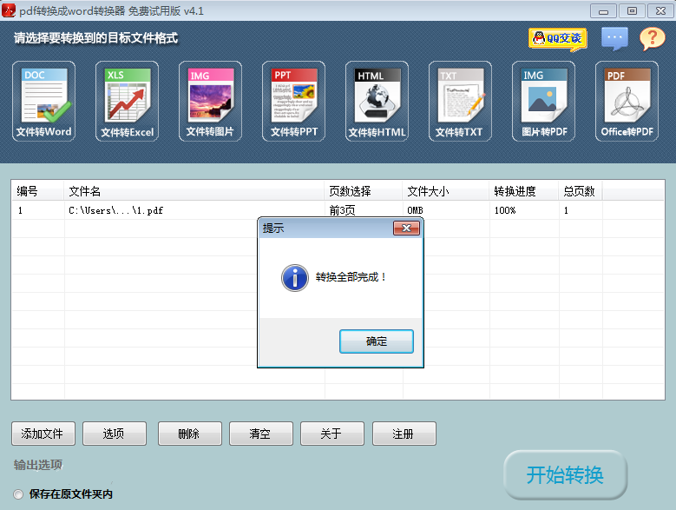The height and width of the screenshot is (510, 676).
Task: Select the 文件转Word conversion icon
Action: (x=43, y=102)
